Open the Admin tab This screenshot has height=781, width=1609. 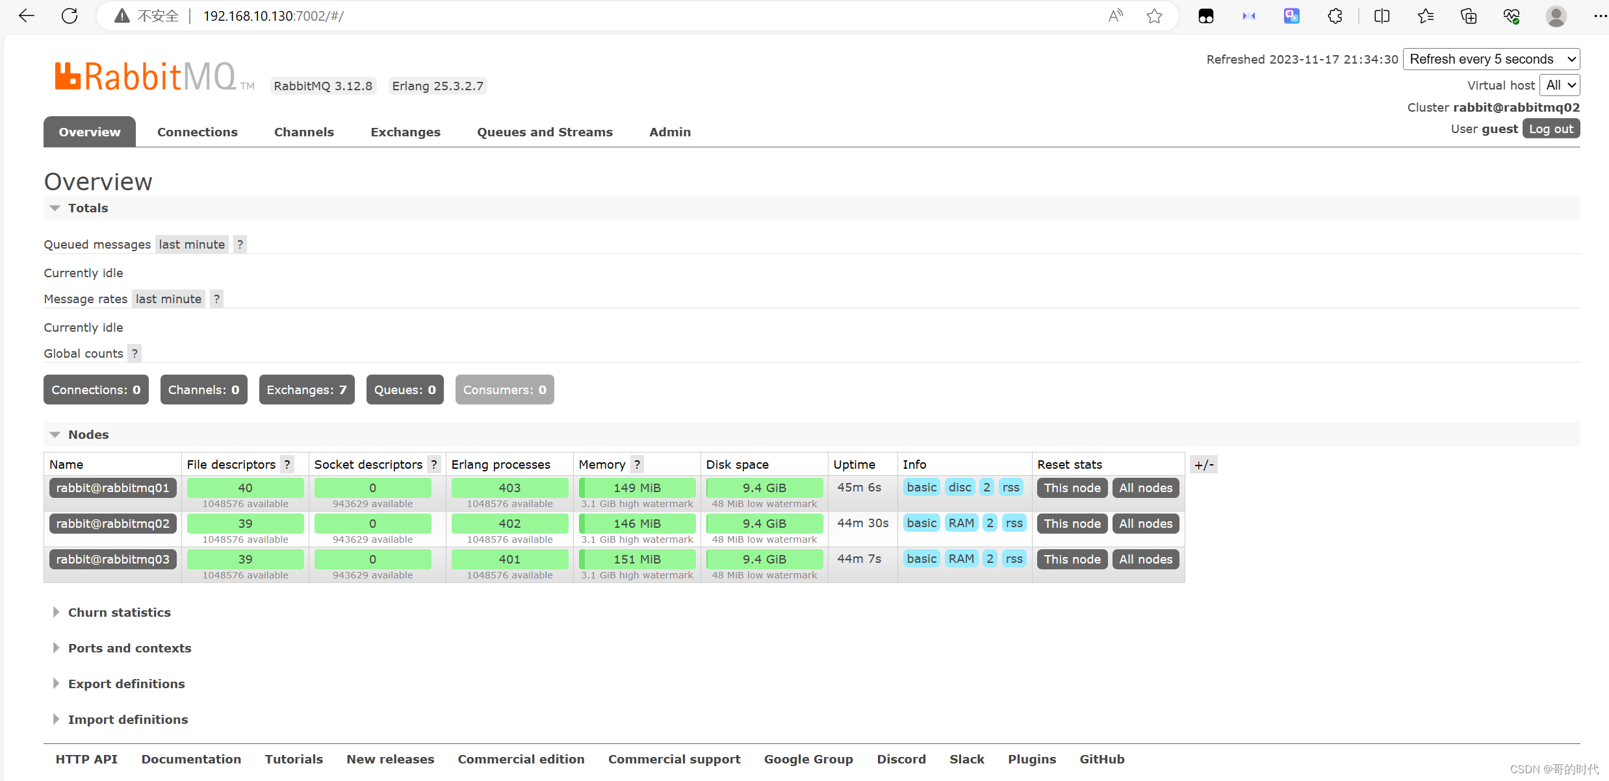click(669, 132)
